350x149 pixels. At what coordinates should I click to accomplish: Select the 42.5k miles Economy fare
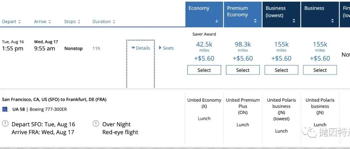tap(204, 70)
